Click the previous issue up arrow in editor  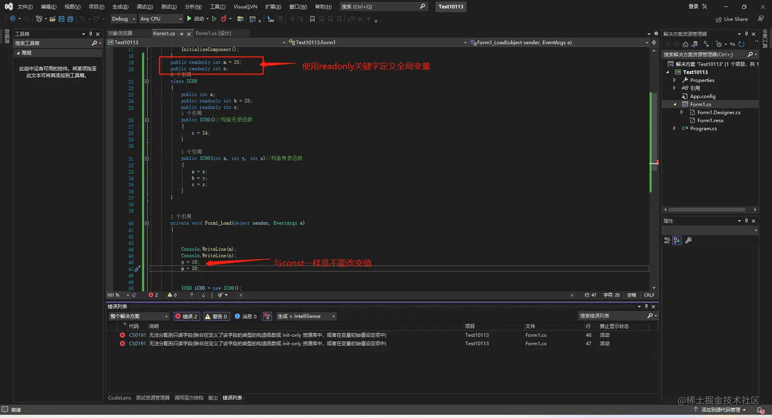191,295
